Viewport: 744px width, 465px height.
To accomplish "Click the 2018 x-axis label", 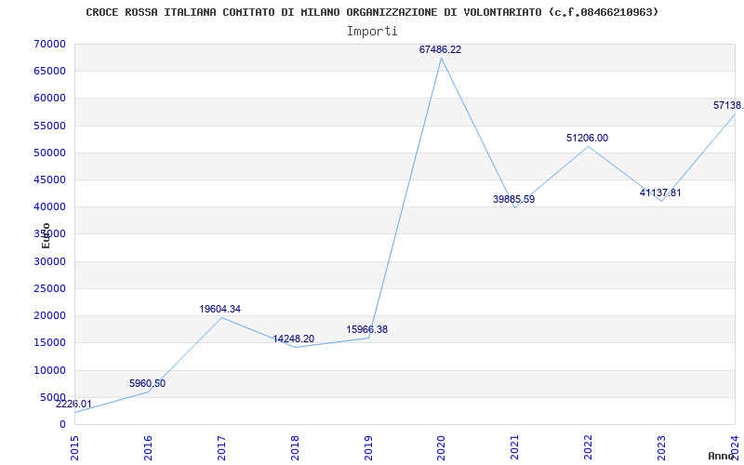I will (295, 448).
